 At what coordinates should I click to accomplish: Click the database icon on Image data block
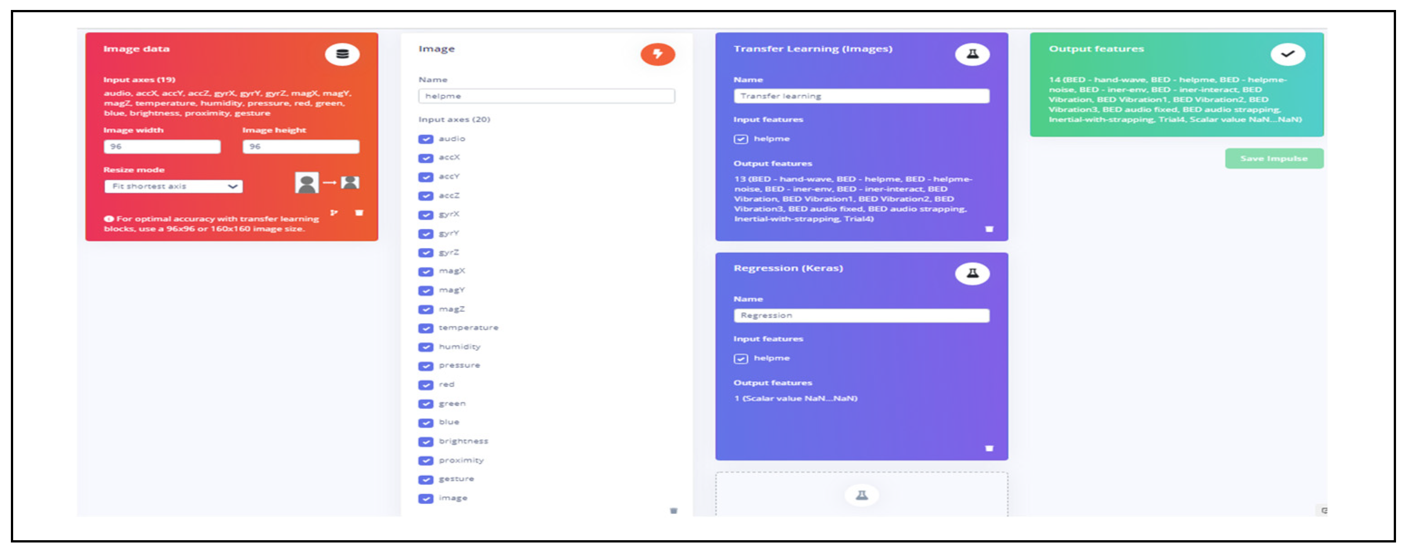tap(342, 54)
